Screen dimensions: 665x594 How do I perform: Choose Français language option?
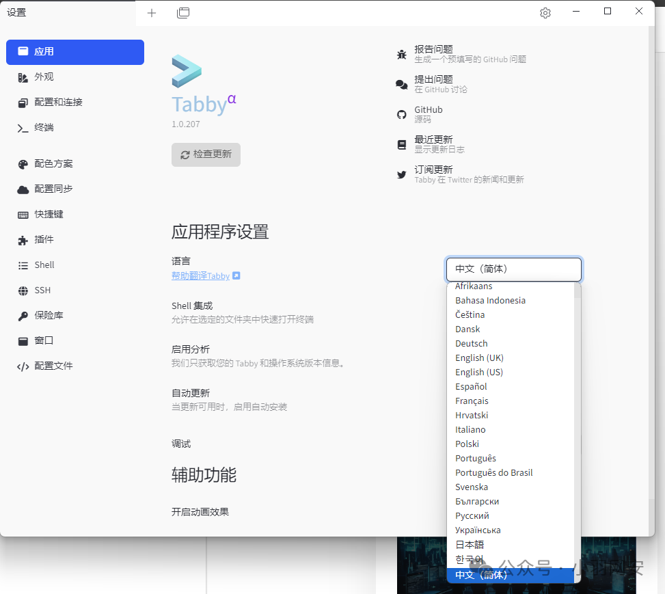coord(511,401)
